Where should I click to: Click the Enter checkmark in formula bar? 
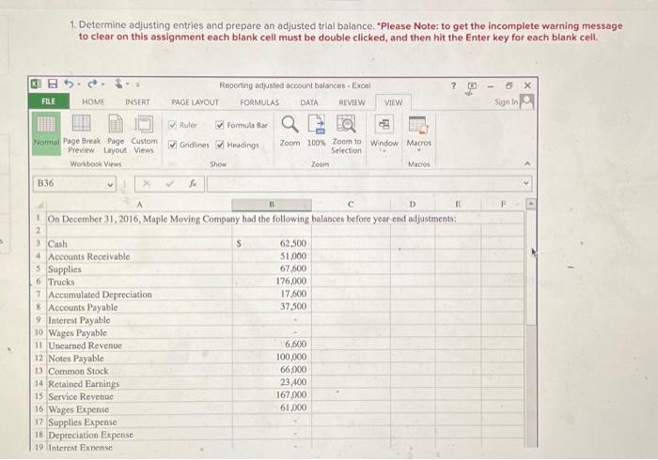pos(170,183)
